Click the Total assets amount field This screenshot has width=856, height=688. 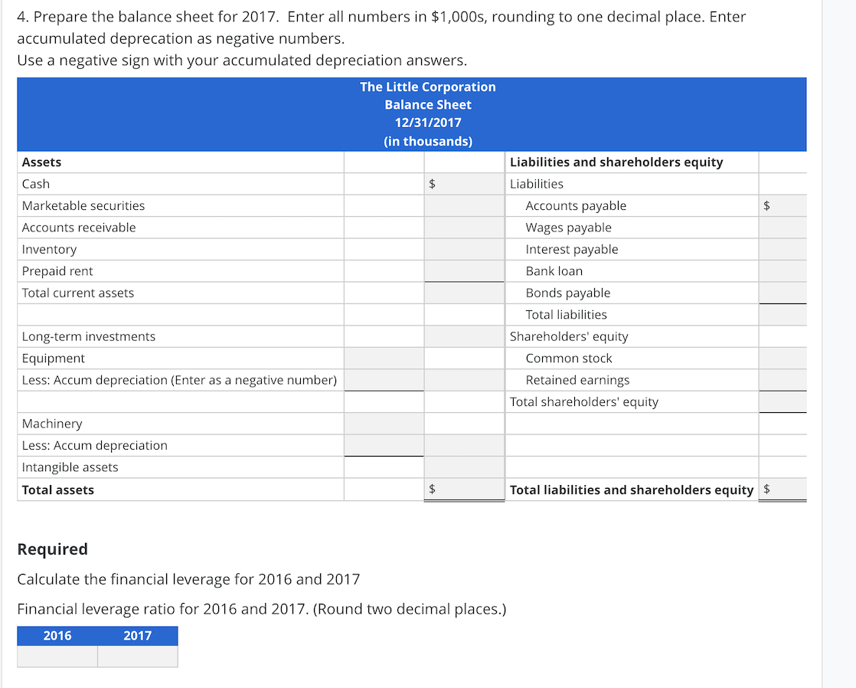pos(464,490)
